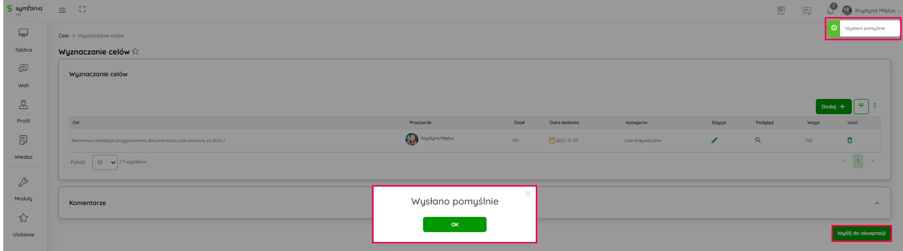Collapse the Komentarze section

[x=876, y=203]
